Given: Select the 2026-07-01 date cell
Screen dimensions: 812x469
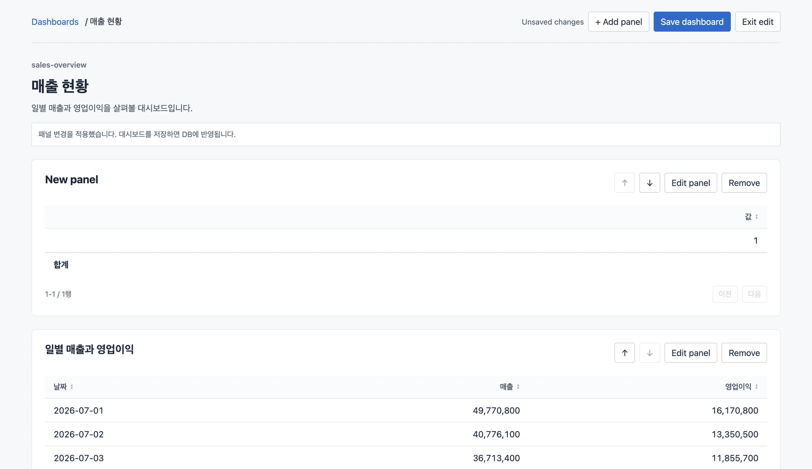Looking at the screenshot, I should tap(79, 411).
